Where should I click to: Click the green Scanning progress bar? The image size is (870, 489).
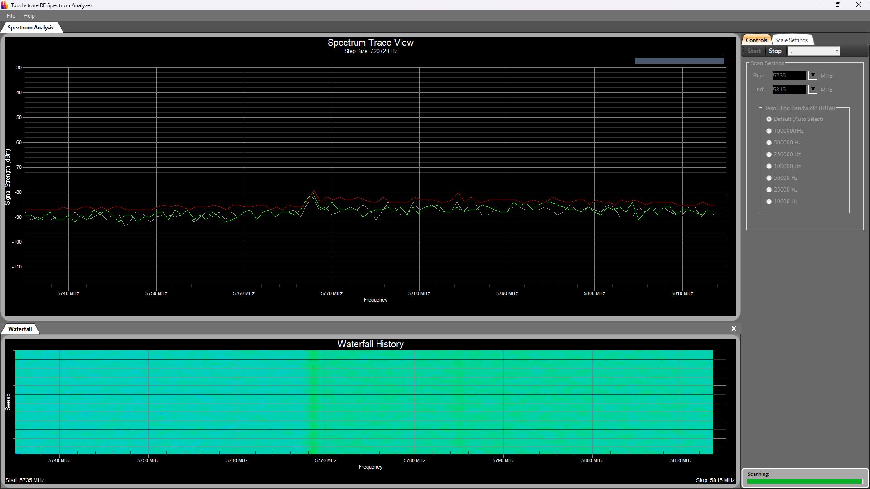(804, 481)
